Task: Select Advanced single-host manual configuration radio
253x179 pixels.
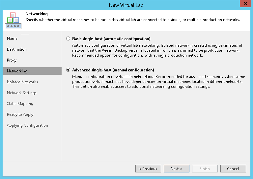Action: (68, 70)
